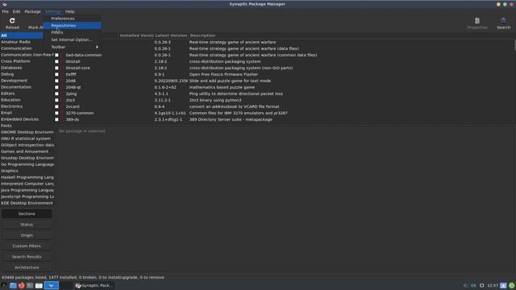
Task: Toggle the 2048-qt package checkbox
Action: [x=56, y=88]
